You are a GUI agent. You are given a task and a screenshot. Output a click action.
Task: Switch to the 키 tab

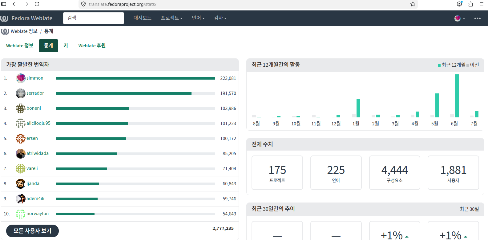[x=66, y=46]
